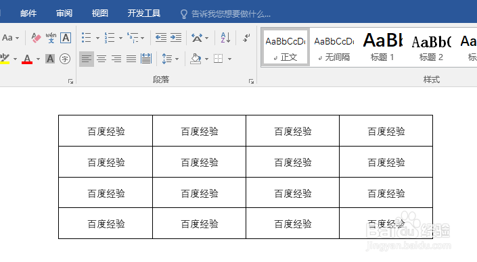Apply the 标题 2 style
The image size is (477, 262).
[x=431, y=47]
